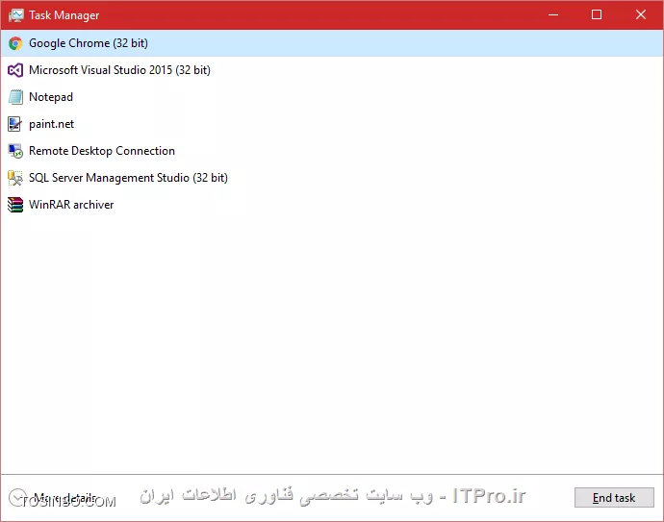The width and height of the screenshot is (664, 522).
Task: Click the Google Chrome icon
Action: click(15, 43)
